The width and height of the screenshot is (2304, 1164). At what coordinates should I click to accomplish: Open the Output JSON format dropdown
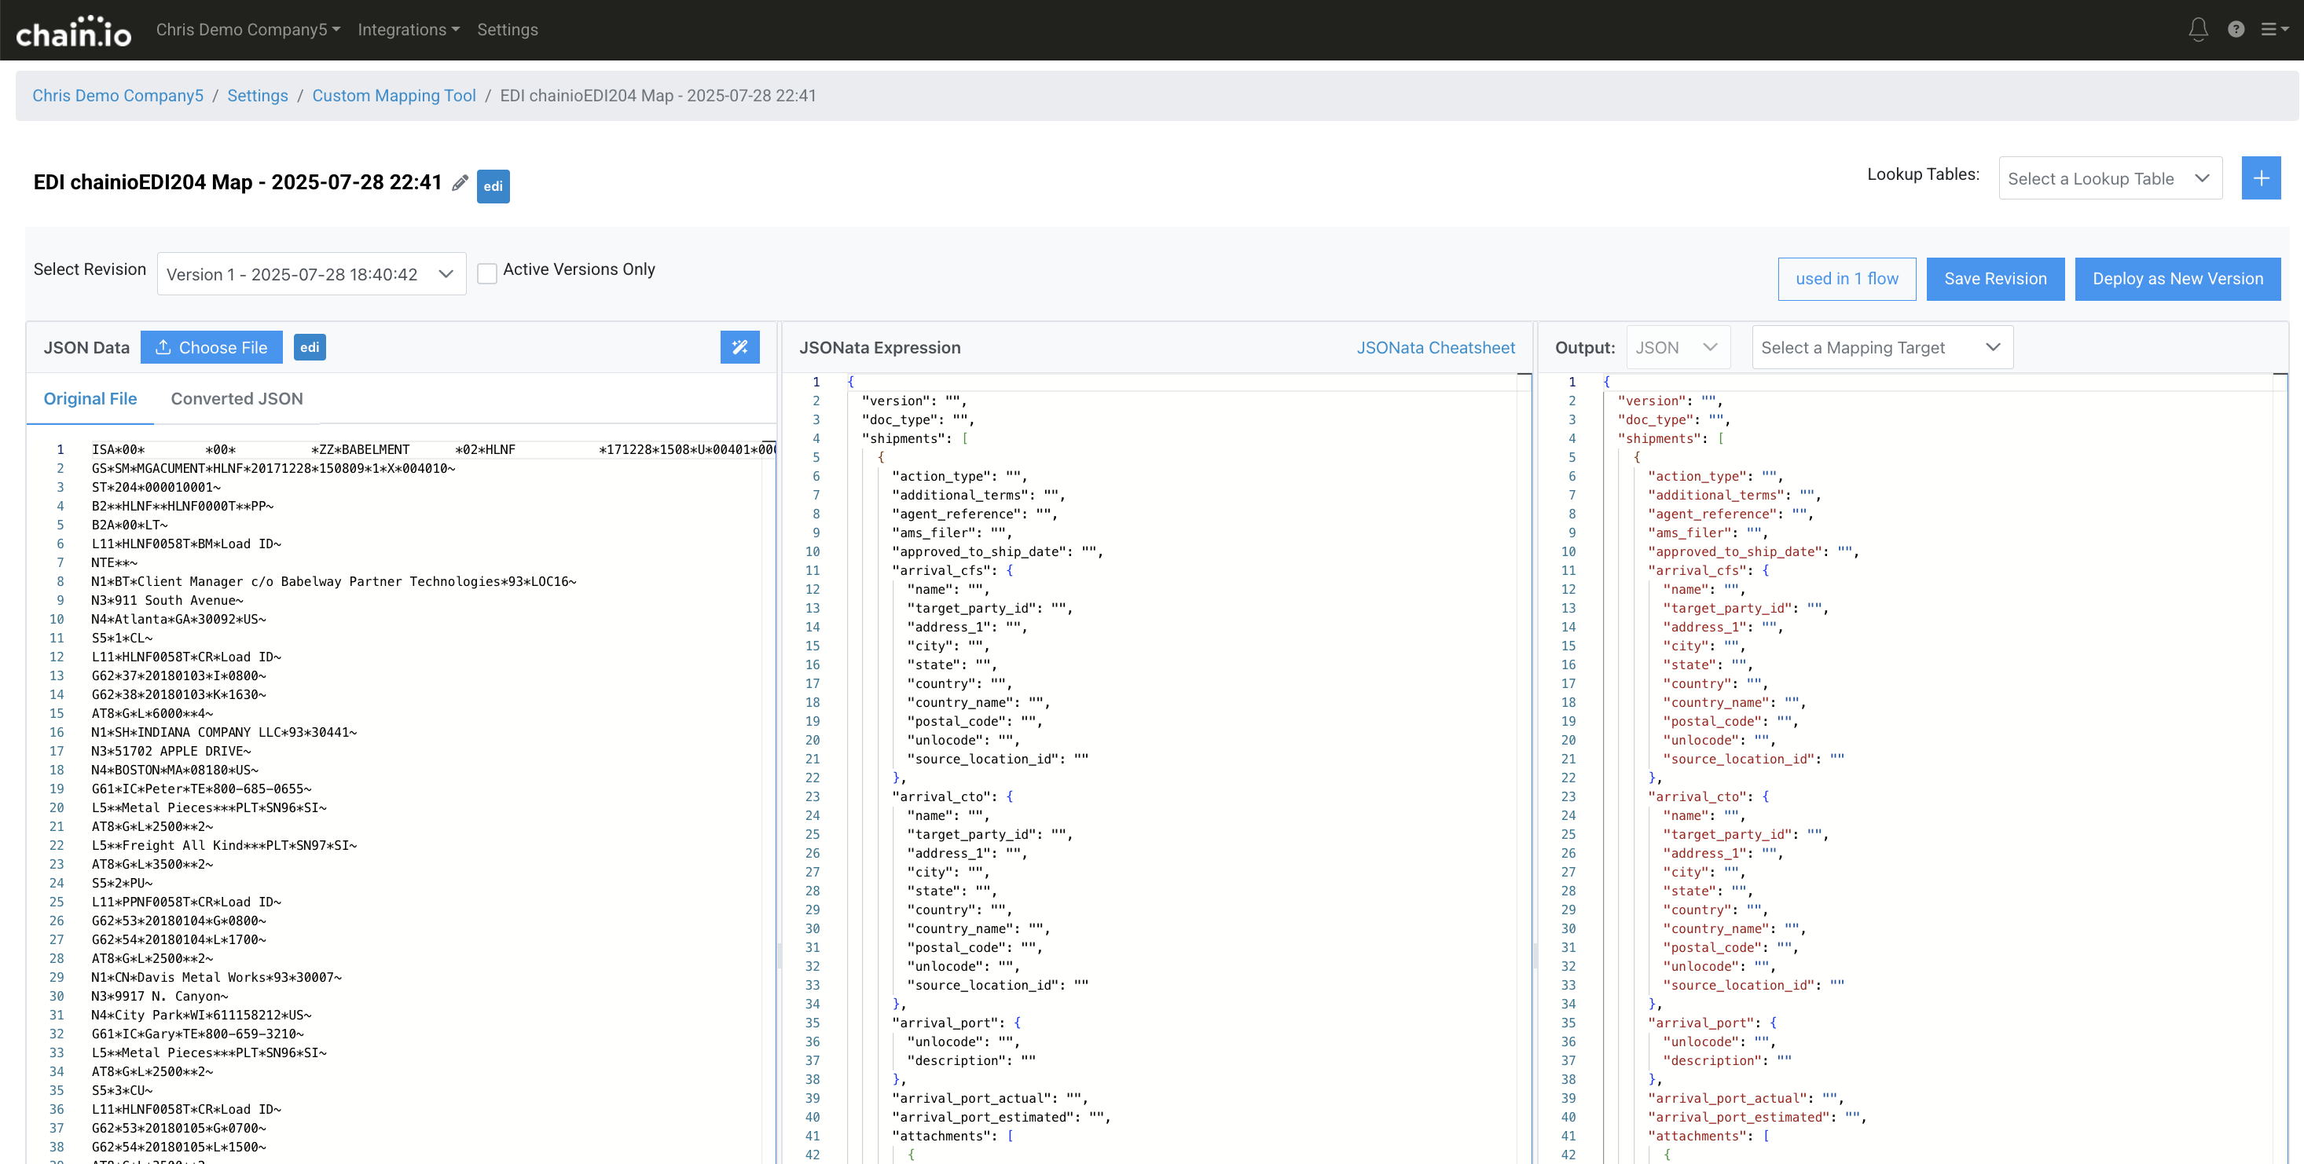[x=1677, y=348]
